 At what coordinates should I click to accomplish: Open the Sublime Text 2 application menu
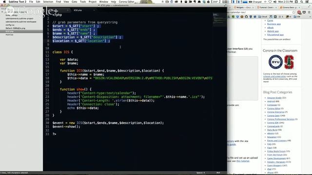pyautogui.click(x=18, y=2)
